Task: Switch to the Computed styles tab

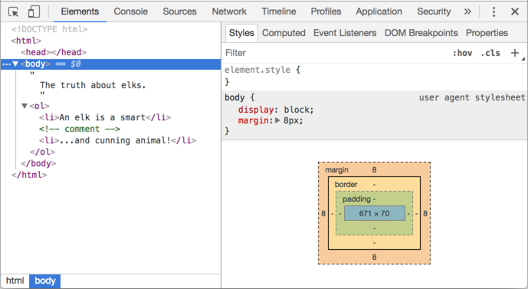Action: click(x=284, y=33)
